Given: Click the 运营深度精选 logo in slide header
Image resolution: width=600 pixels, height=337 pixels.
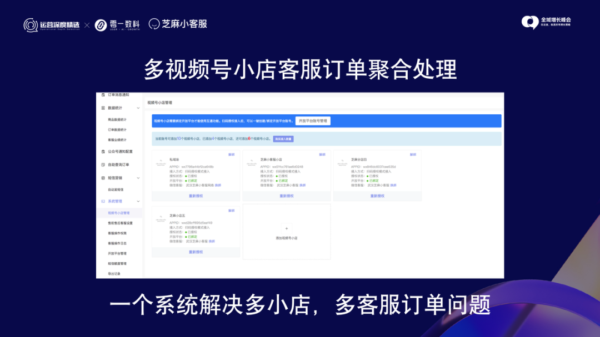Looking at the screenshot, I should coord(52,25).
